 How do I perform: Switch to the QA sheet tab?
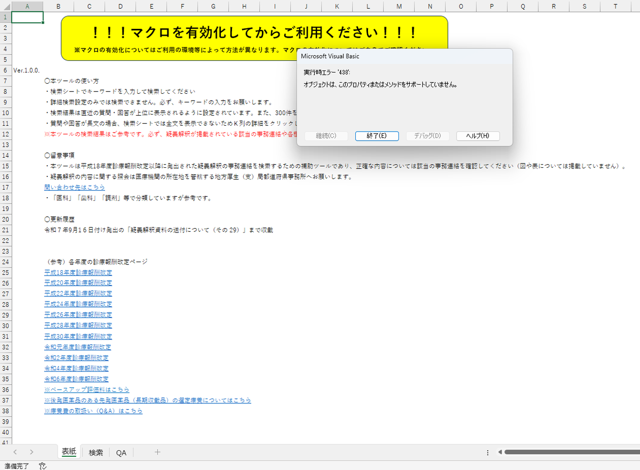tap(121, 452)
